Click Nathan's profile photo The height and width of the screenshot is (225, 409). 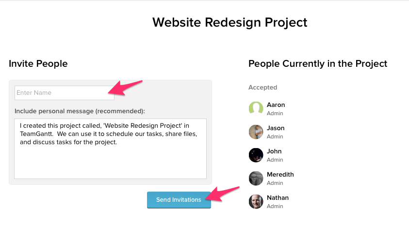click(x=256, y=202)
